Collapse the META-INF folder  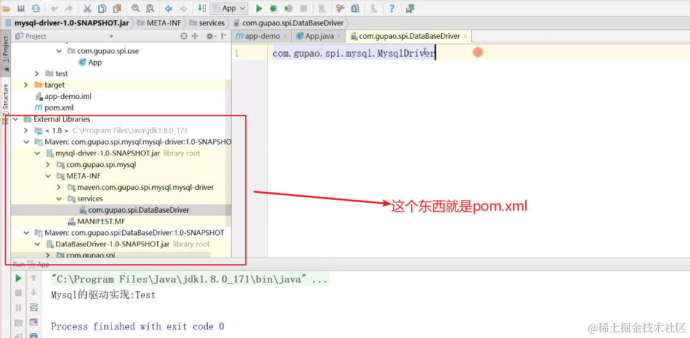coord(49,176)
